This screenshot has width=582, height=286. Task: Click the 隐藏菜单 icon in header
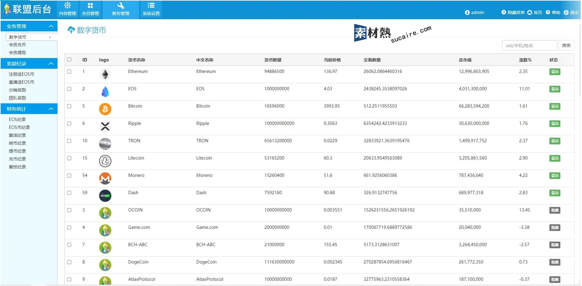click(504, 12)
